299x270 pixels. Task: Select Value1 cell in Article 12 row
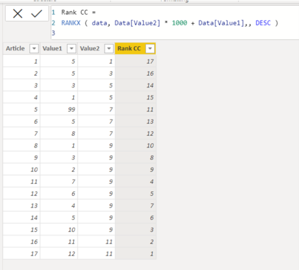[x=59, y=194]
